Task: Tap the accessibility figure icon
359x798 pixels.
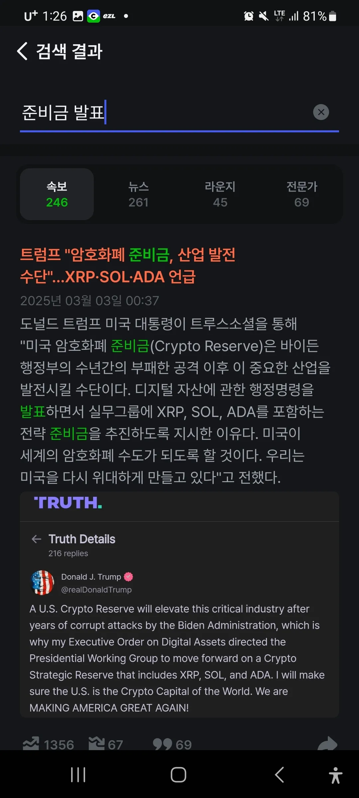Action: [336, 775]
